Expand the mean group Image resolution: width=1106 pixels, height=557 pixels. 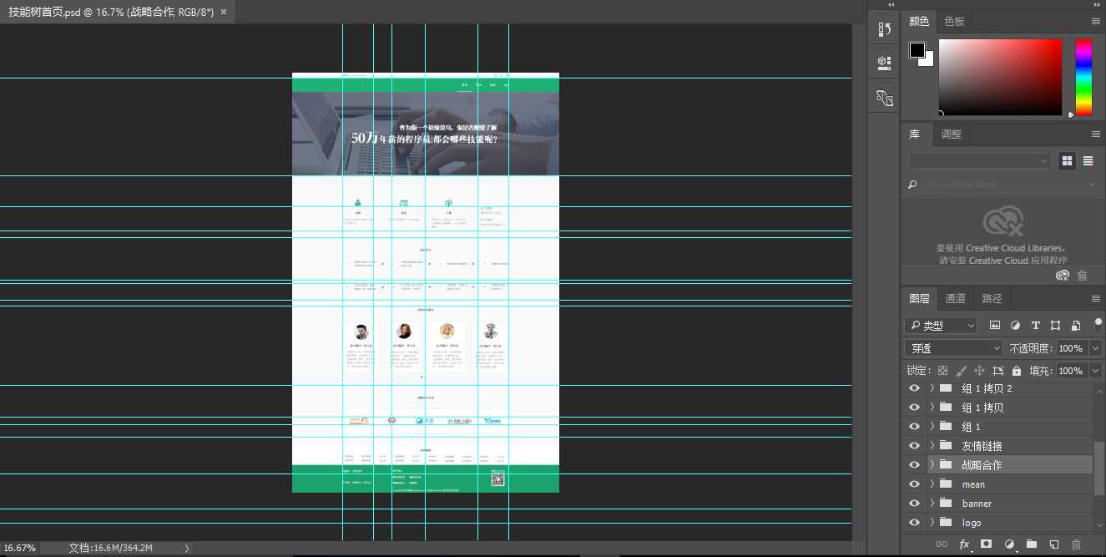932,484
